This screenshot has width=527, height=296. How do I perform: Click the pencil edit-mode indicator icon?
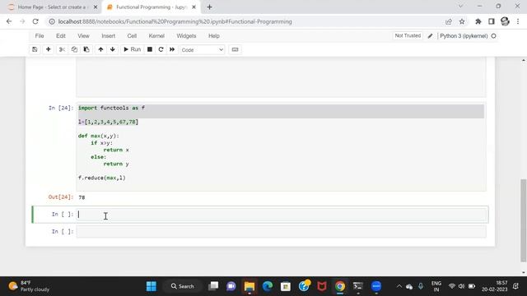click(x=430, y=36)
